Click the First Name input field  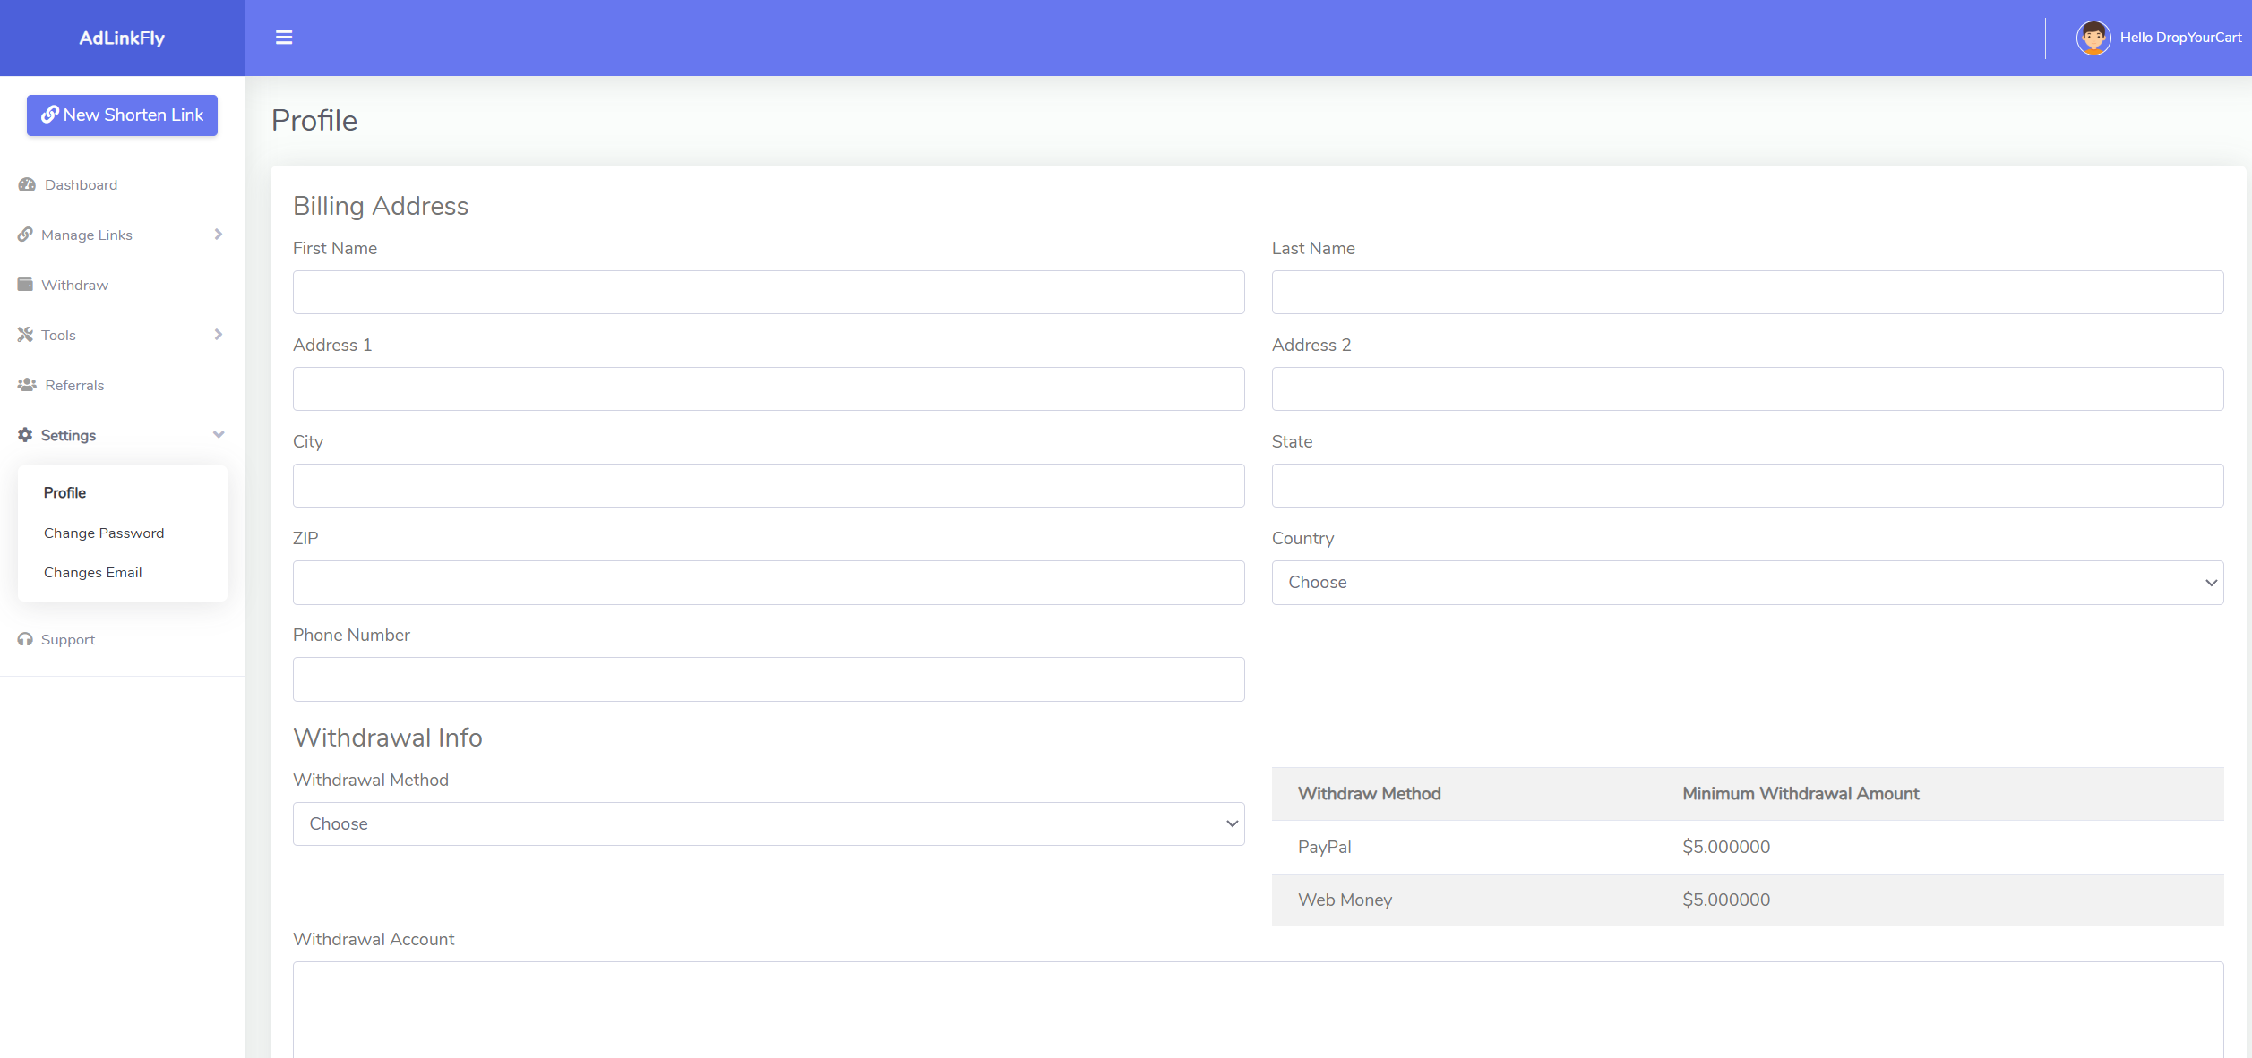768,293
